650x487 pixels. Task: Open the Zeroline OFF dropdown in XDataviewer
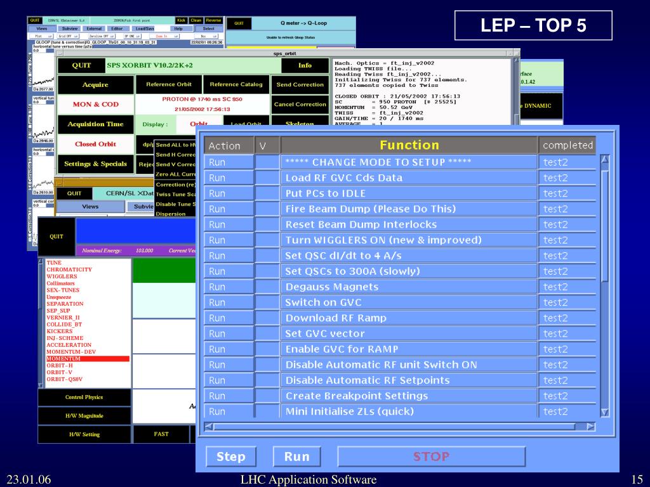click(x=101, y=36)
